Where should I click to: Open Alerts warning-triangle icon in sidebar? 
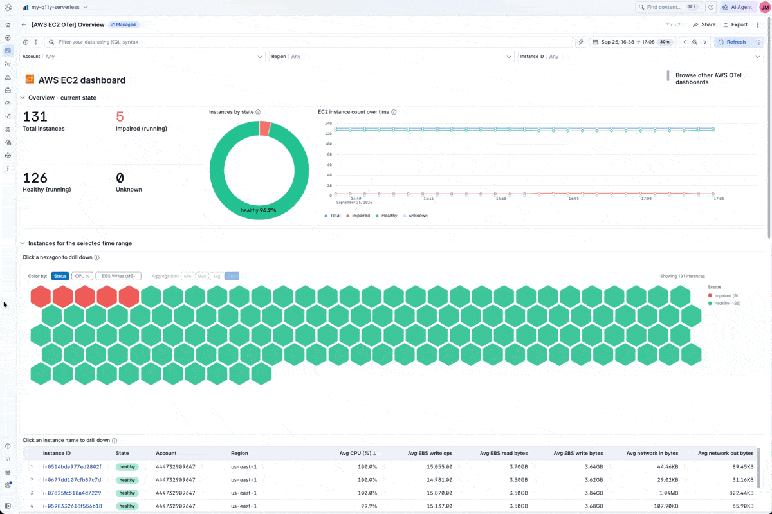(x=8, y=77)
